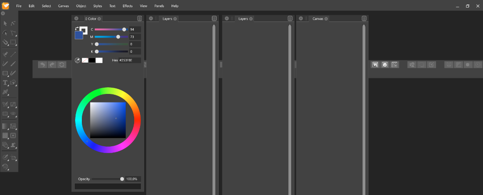The image size is (483, 195).
Task: Expand the color mode selector beside Color tab
Action: pos(86,19)
